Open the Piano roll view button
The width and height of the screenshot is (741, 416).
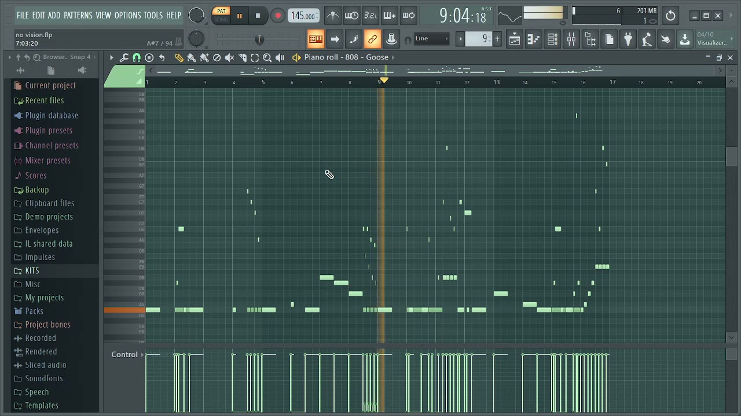click(533, 39)
